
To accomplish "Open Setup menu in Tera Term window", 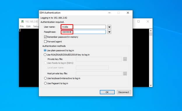I will tap(36, 26).
